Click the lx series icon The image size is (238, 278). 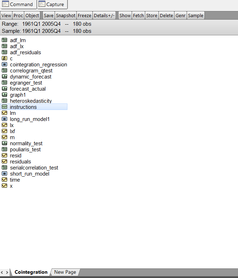(4, 125)
